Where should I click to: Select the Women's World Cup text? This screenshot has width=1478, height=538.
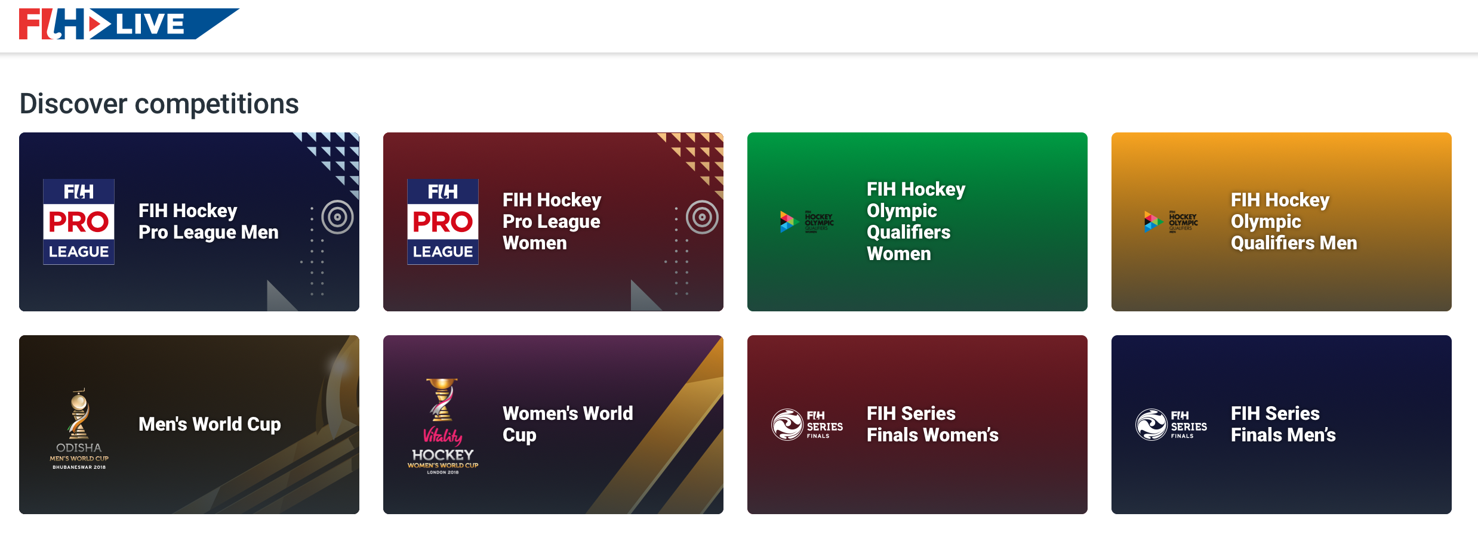click(568, 424)
